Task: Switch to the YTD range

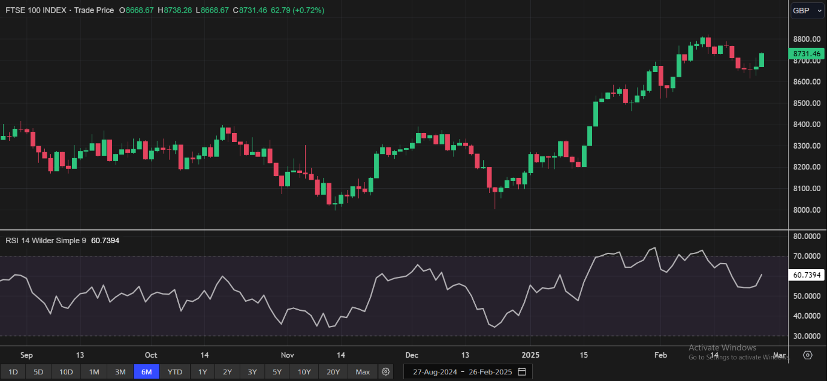Action: [x=175, y=372]
